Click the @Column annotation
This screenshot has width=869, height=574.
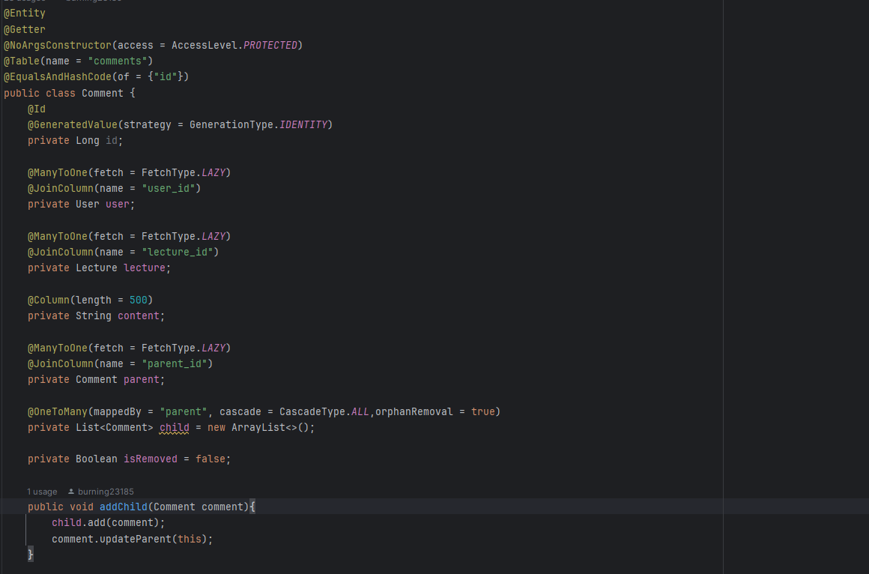point(49,300)
